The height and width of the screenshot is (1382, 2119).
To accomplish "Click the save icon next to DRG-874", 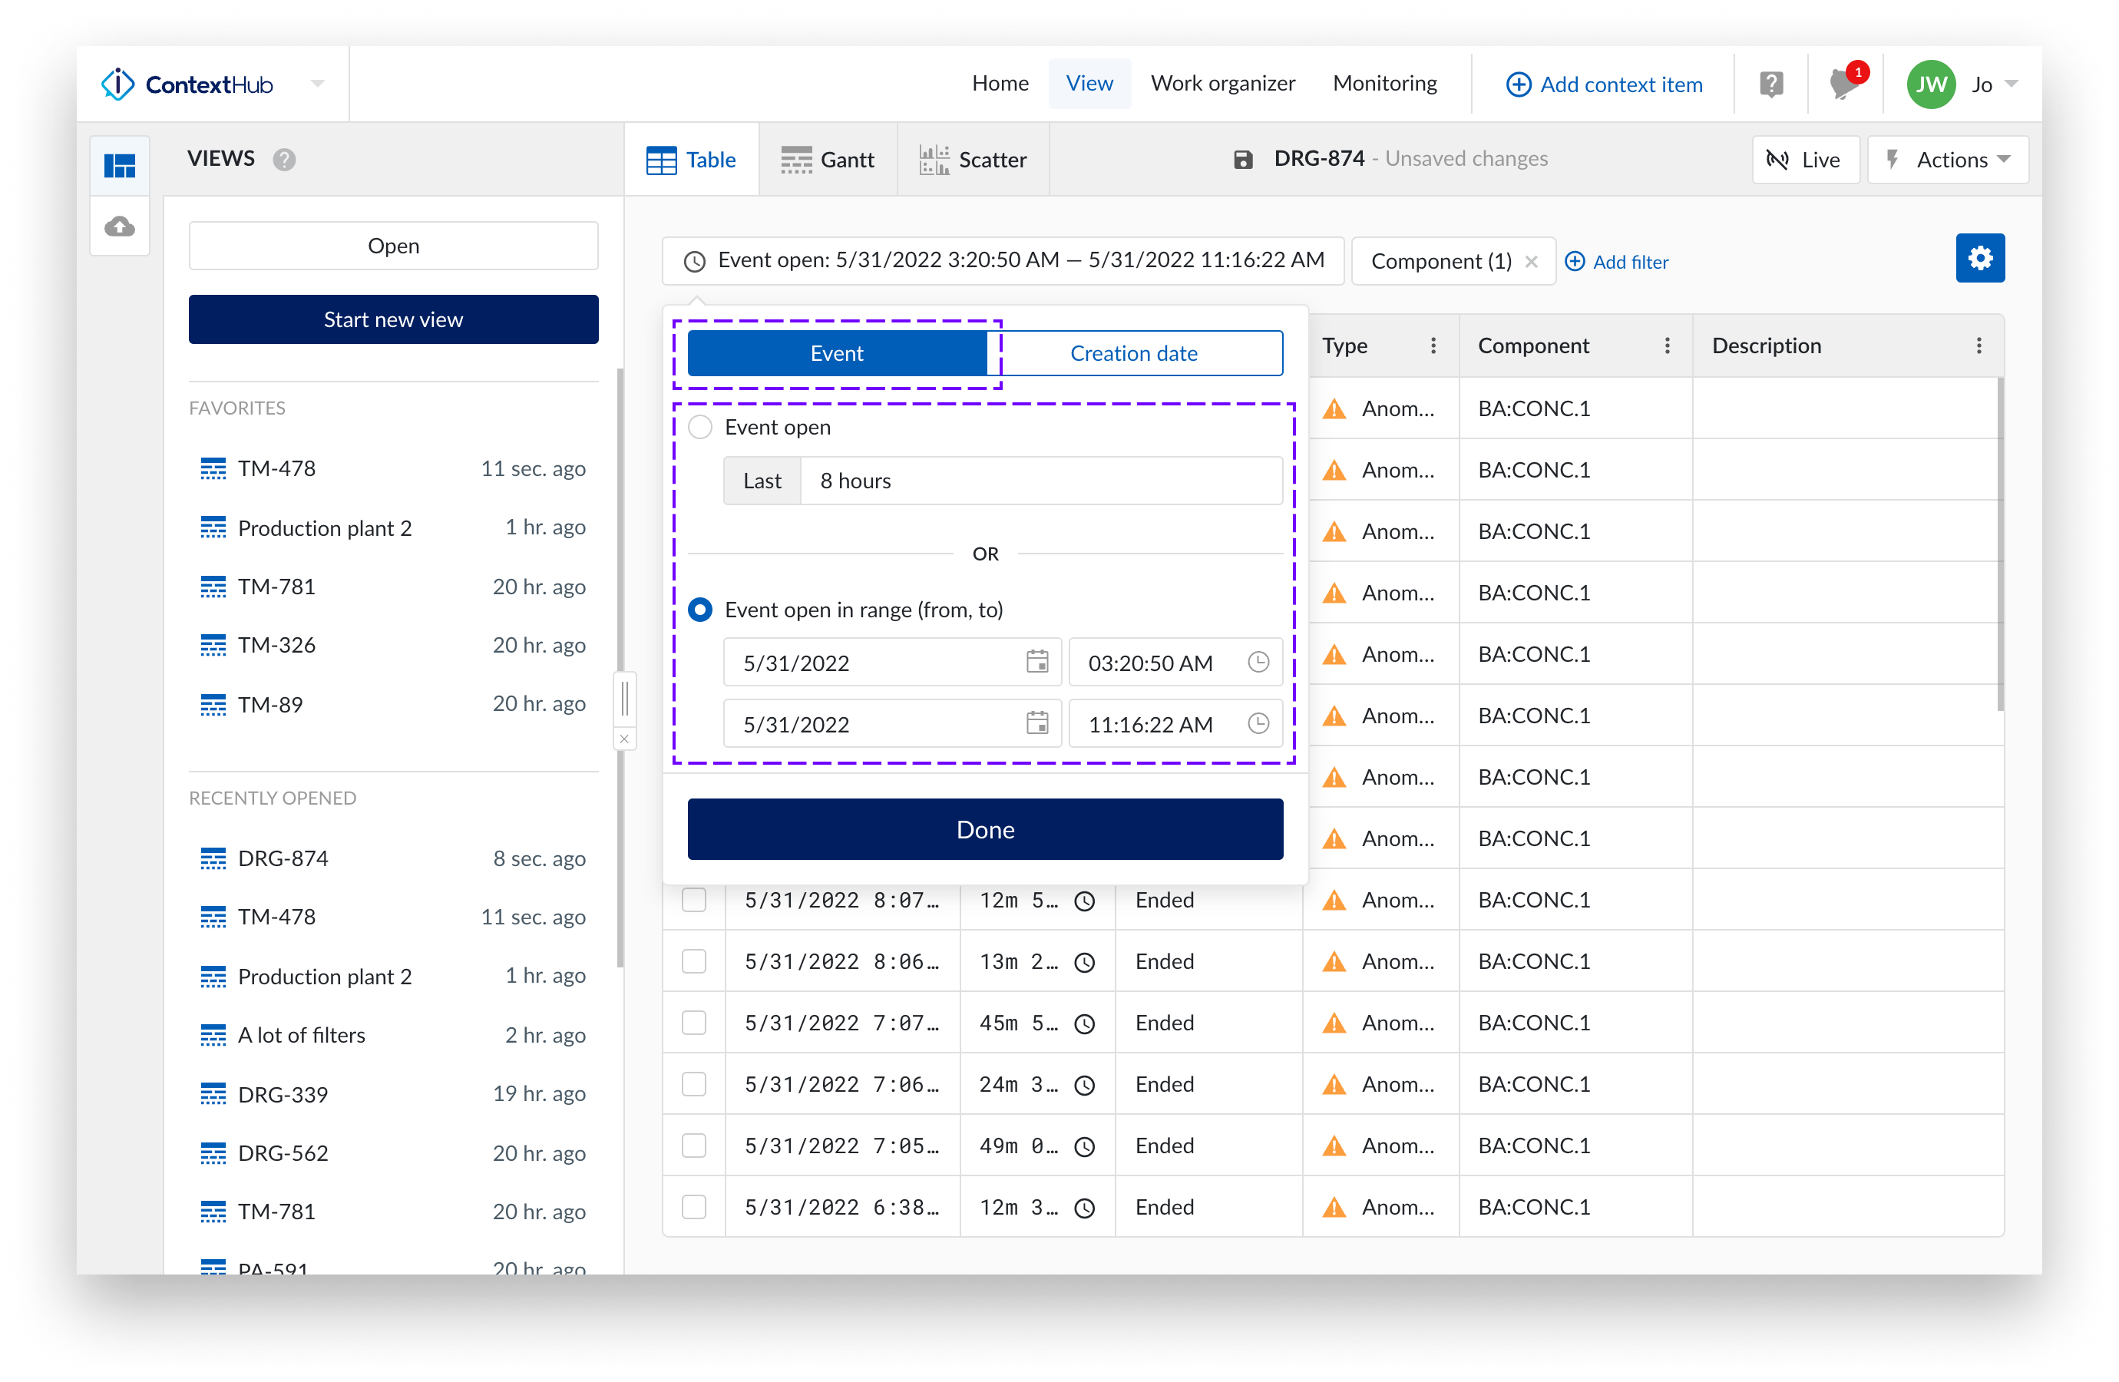I will click(1243, 160).
